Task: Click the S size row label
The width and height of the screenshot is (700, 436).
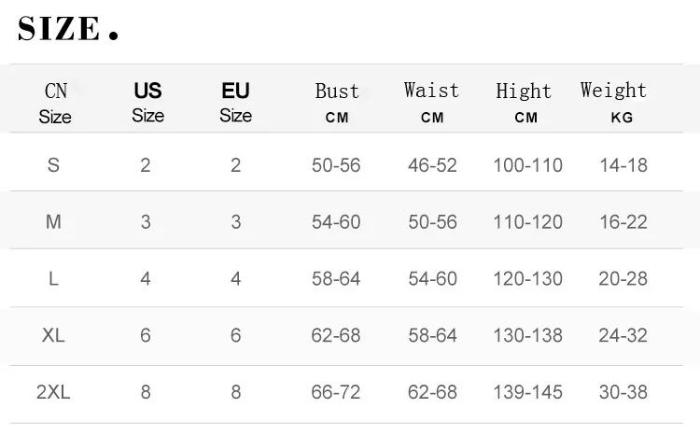Action: [53, 165]
